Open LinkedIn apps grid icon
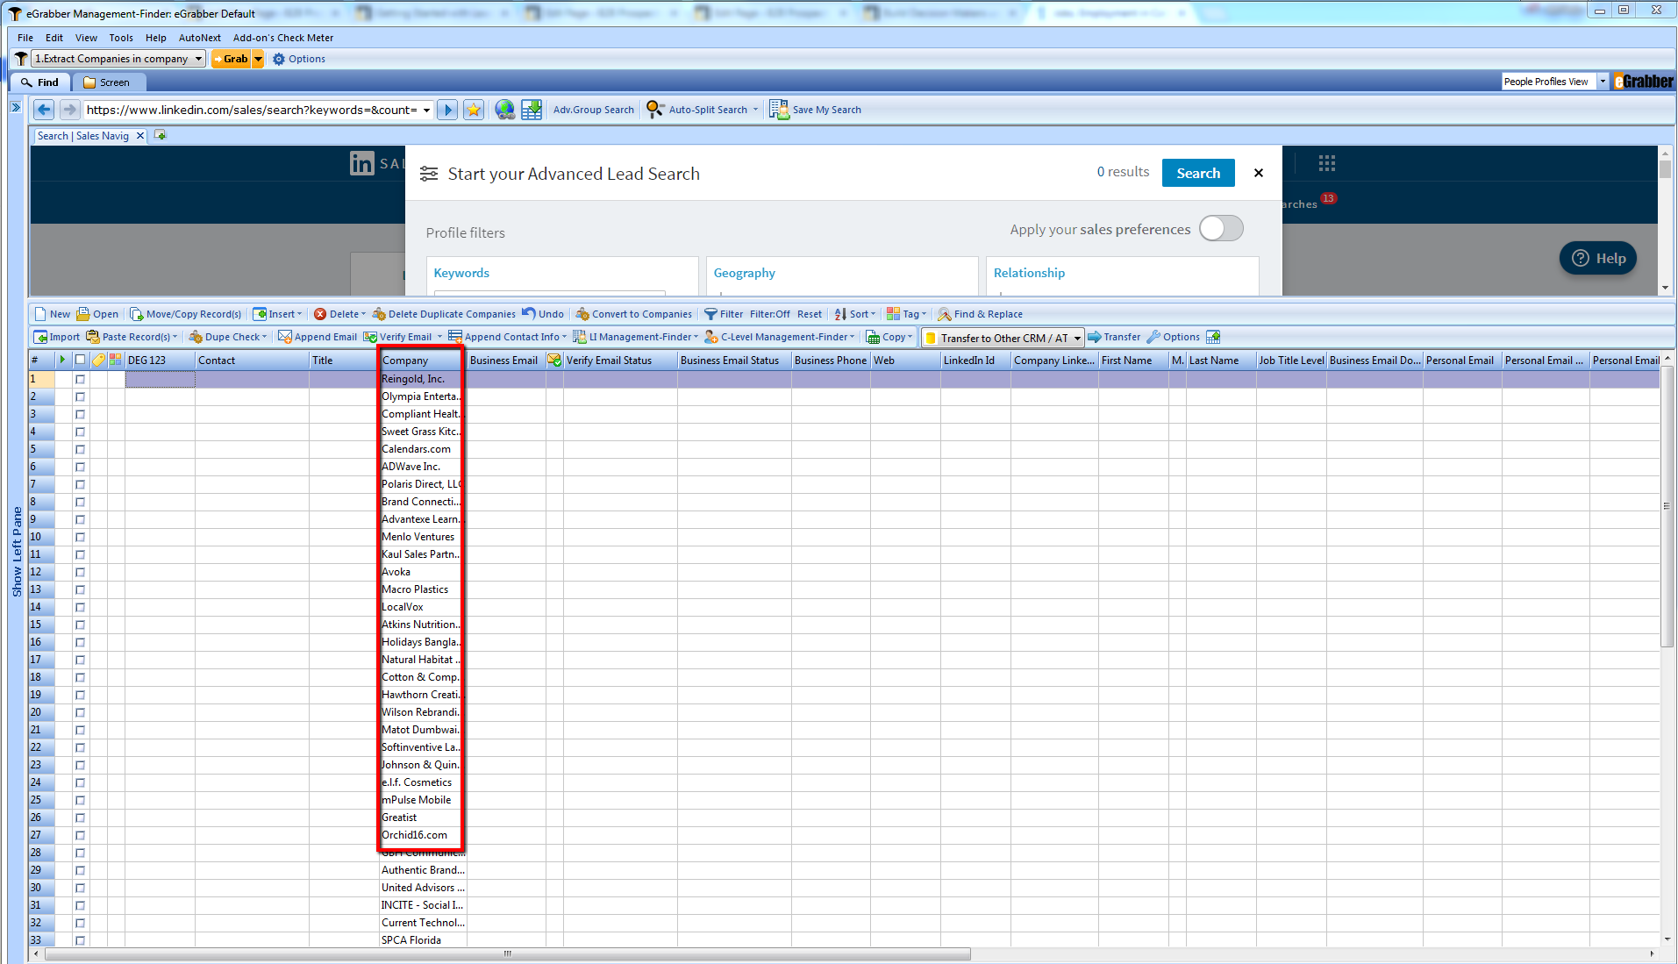The image size is (1678, 964). [x=1326, y=163]
